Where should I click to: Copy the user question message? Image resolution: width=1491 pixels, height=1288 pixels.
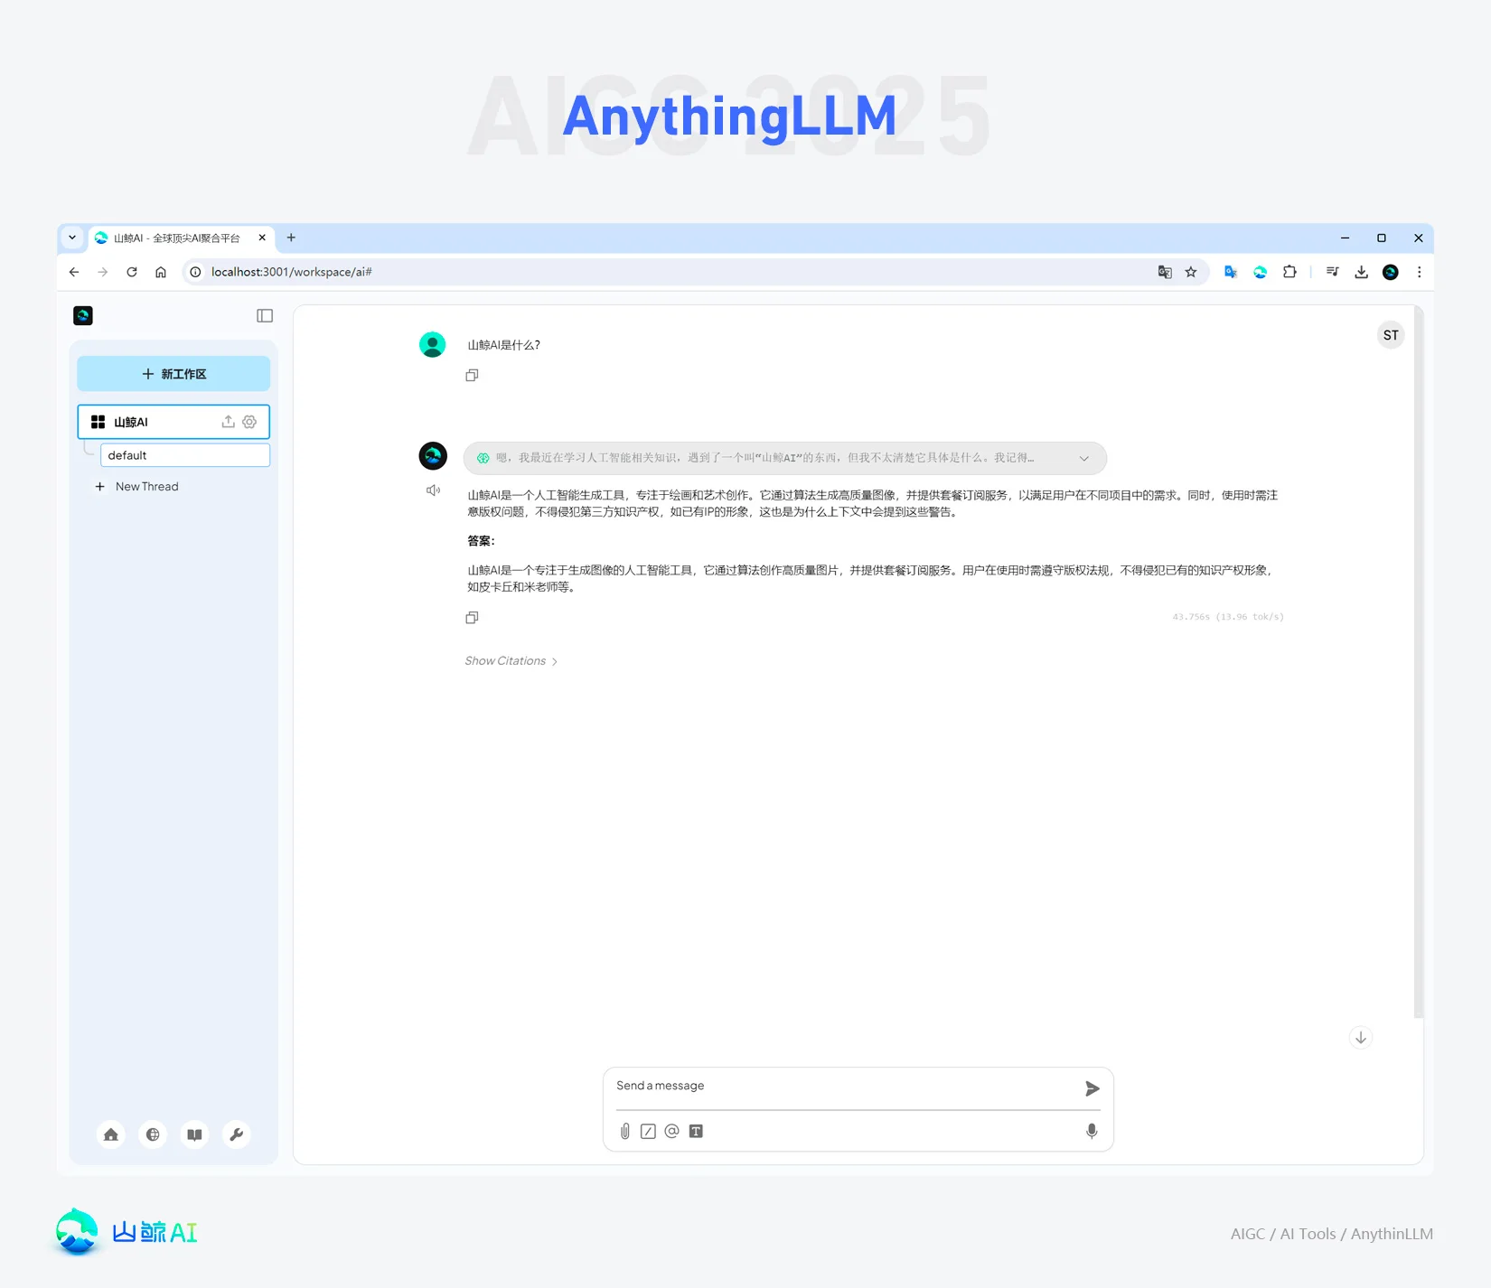pyautogui.click(x=472, y=375)
